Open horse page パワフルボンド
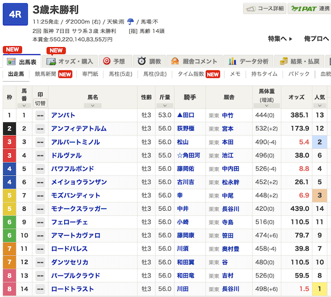 [x=72, y=168]
